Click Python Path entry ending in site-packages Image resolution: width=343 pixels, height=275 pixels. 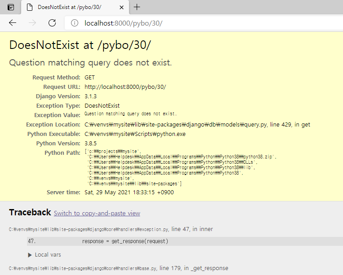[x=134, y=184]
